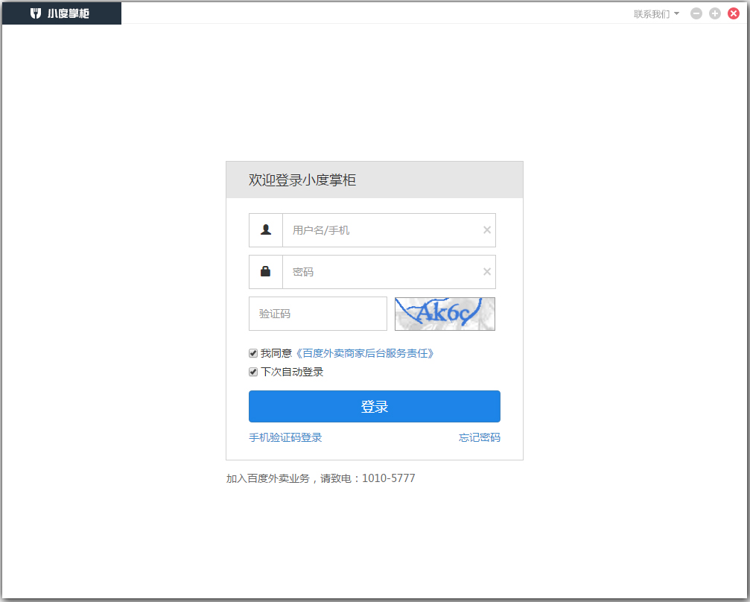
Task: Click the 1010-5777 phone number text
Action: click(x=388, y=478)
